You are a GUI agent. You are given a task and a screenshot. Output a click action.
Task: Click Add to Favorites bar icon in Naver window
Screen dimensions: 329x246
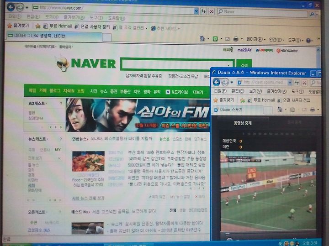pos(38,26)
